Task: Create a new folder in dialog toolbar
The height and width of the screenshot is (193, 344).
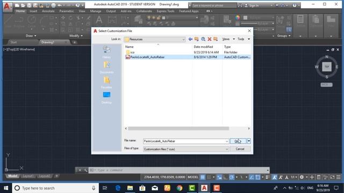Action: tap(216, 39)
